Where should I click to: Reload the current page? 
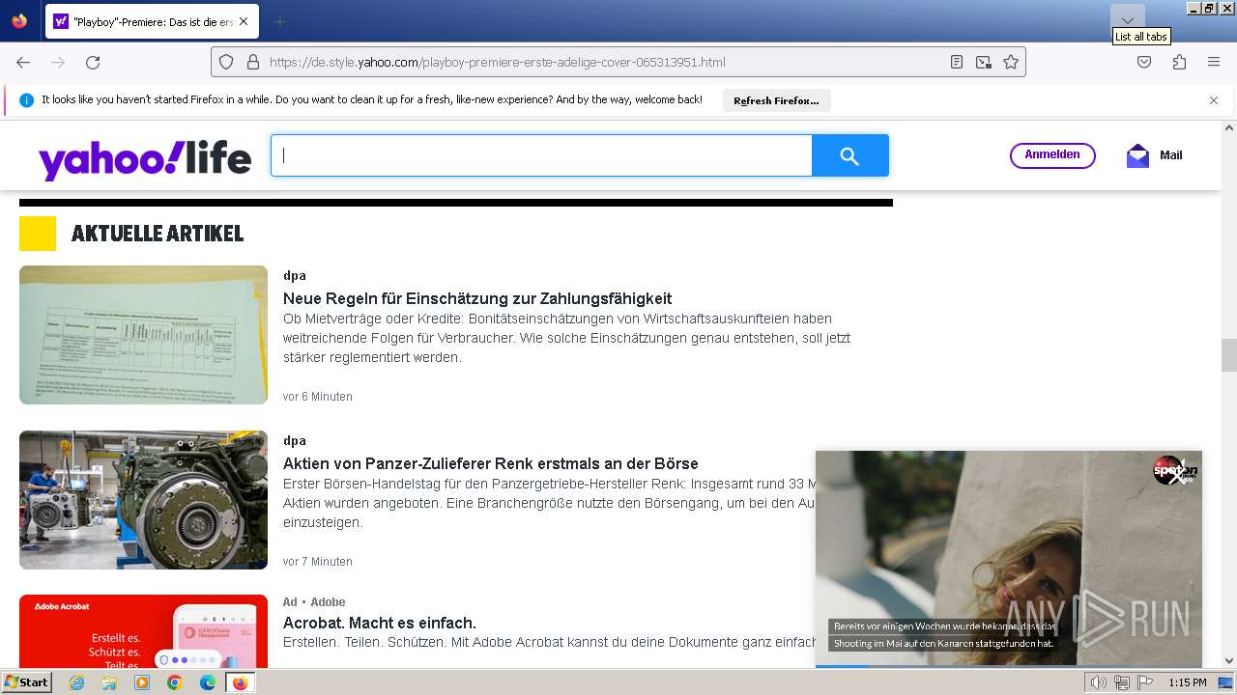point(93,62)
